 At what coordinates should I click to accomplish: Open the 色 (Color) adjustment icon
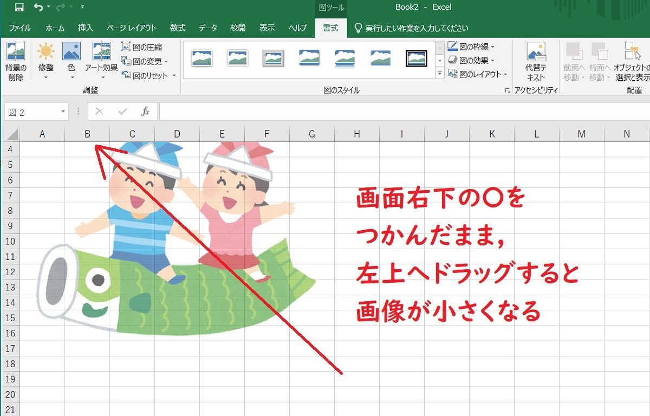(71, 51)
